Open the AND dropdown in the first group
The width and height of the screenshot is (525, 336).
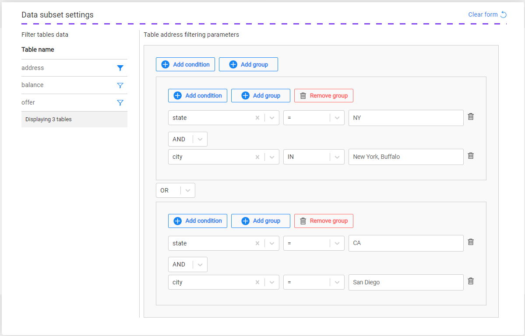point(200,139)
